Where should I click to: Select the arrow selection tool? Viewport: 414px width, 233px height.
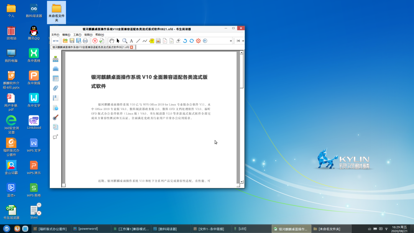(x=118, y=41)
